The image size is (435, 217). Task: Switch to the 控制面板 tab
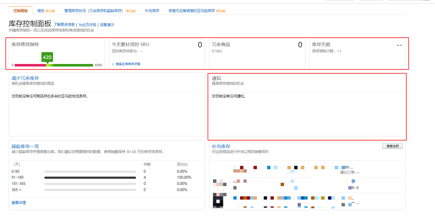tap(21, 11)
